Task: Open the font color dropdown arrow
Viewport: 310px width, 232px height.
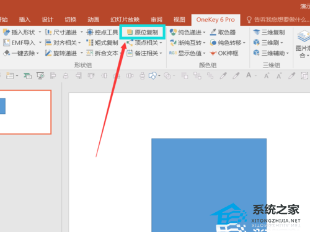Action: tap(256, 76)
